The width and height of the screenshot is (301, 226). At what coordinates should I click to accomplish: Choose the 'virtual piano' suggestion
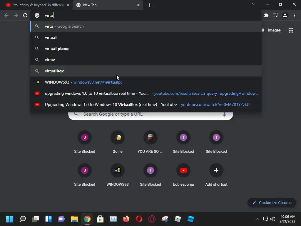coord(146,49)
